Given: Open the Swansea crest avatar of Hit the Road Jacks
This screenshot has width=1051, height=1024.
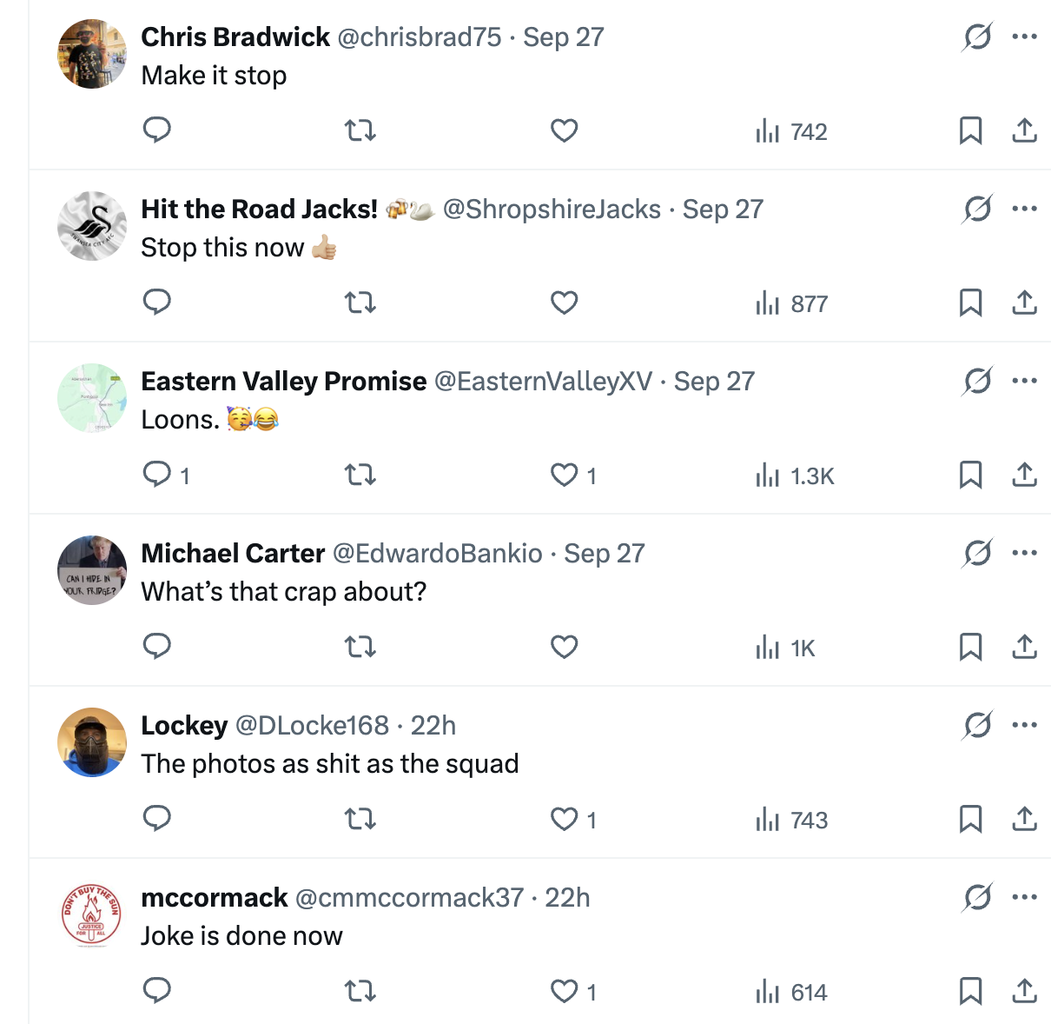Looking at the screenshot, I should [92, 226].
